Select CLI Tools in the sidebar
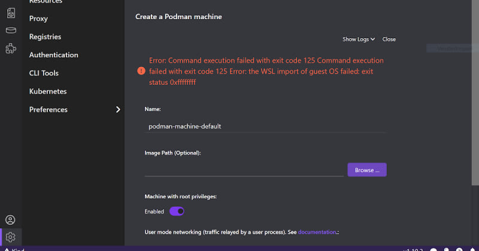The height and width of the screenshot is (251, 479). click(44, 73)
